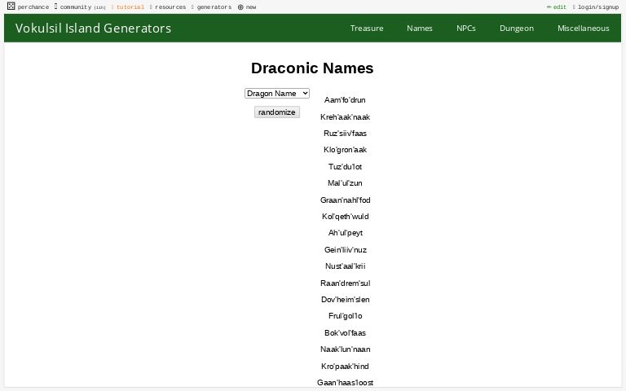Click the Draconic Names heading
The width and height of the screenshot is (626, 391).
pos(312,68)
